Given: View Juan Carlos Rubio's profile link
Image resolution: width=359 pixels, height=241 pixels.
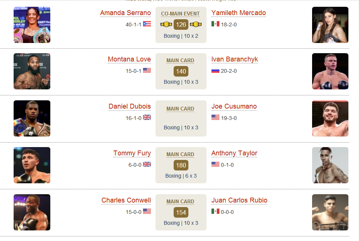Looking at the screenshot, I should click(x=239, y=200).
